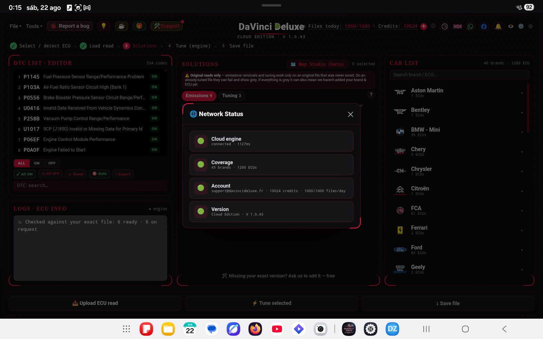Click the Export button in DTC editor
This screenshot has width=543, height=339.
(123, 174)
